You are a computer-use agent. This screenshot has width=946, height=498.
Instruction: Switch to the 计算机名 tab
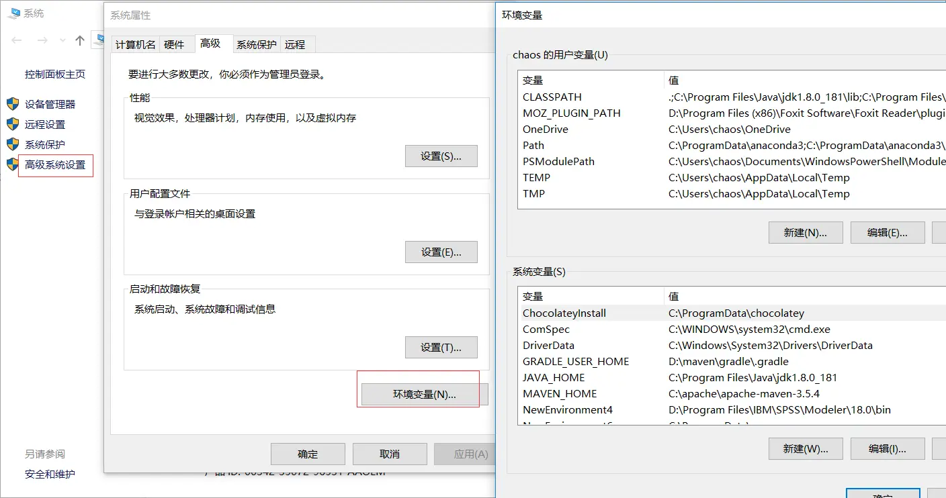pyautogui.click(x=134, y=44)
